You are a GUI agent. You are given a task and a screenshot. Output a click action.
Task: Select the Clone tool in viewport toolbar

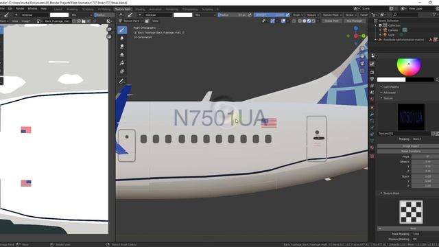tap(122, 55)
